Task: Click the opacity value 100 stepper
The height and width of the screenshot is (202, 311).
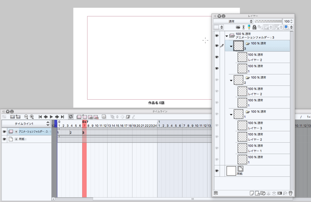Action: coord(291,21)
